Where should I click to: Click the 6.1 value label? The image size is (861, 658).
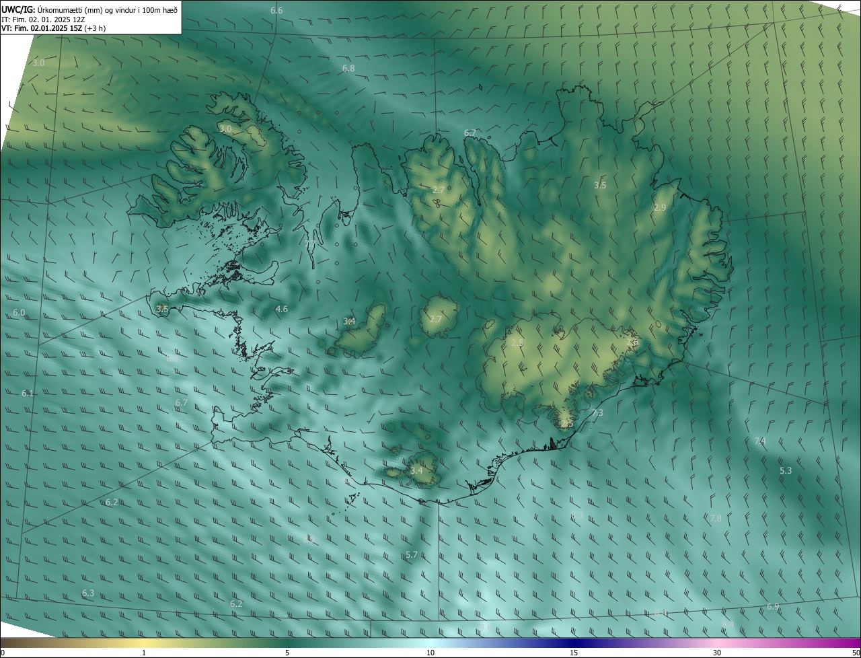tap(28, 393)
